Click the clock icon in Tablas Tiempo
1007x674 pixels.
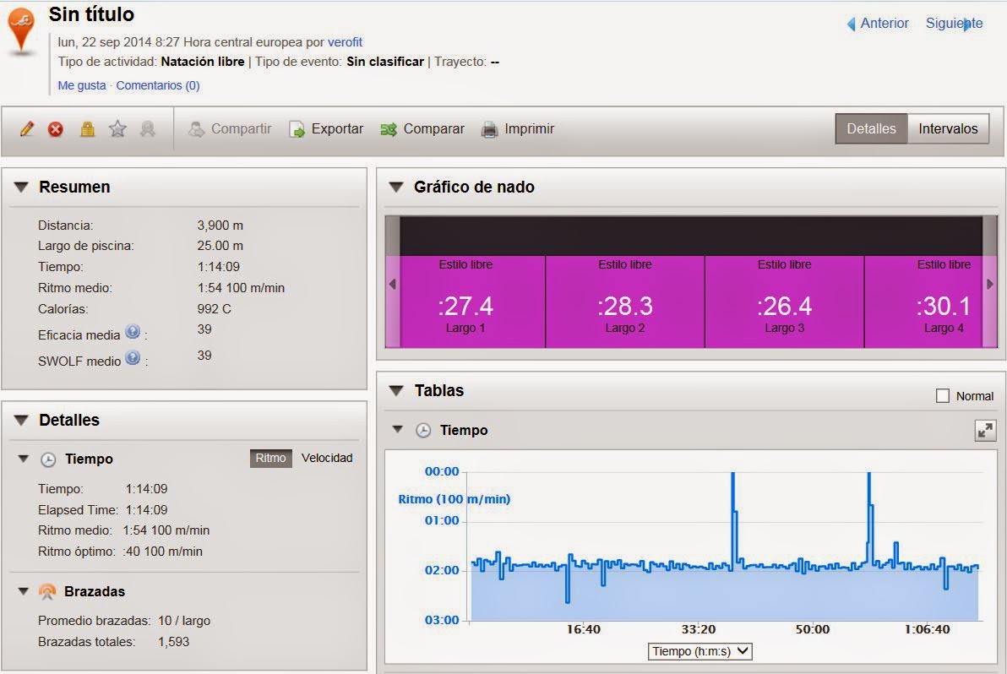423,431
